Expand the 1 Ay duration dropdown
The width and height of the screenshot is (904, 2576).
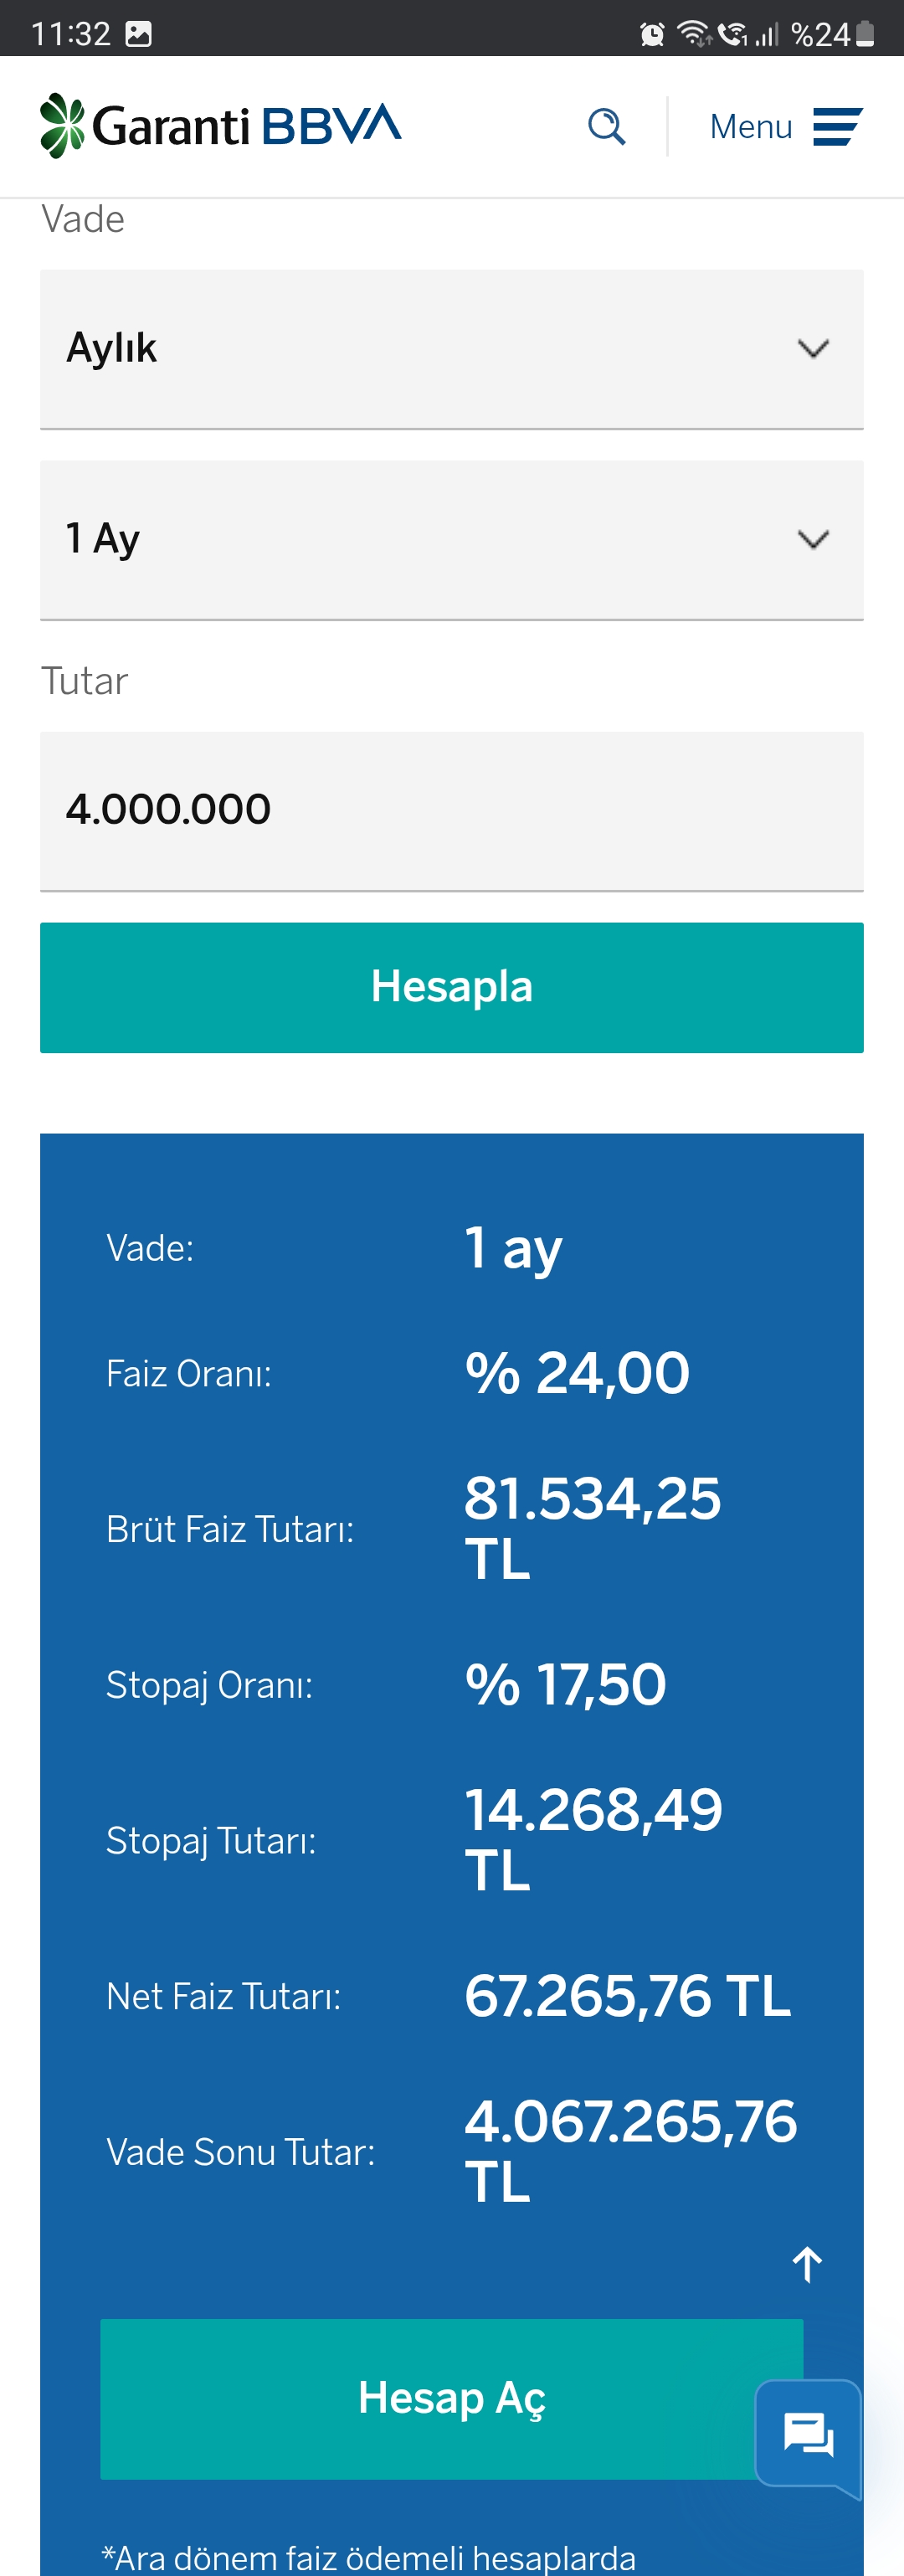[x=452, y=540]
